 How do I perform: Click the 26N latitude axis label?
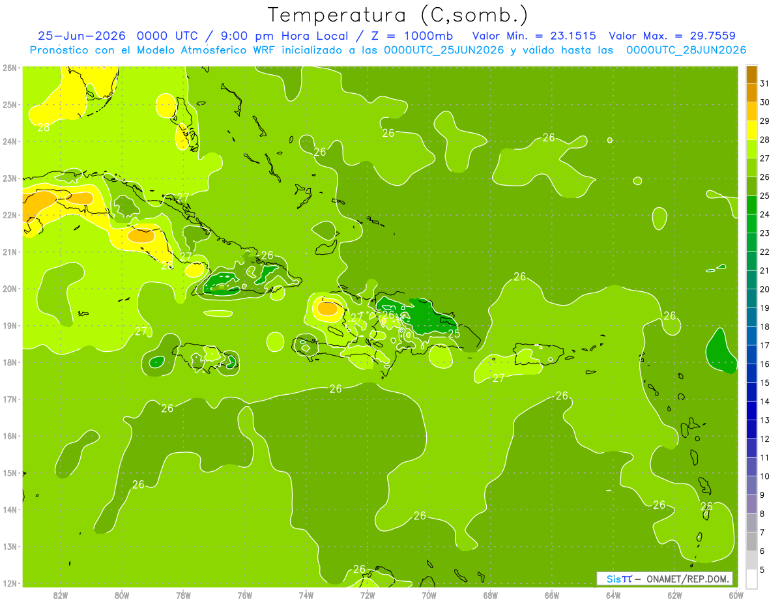(x=10, y=67)
